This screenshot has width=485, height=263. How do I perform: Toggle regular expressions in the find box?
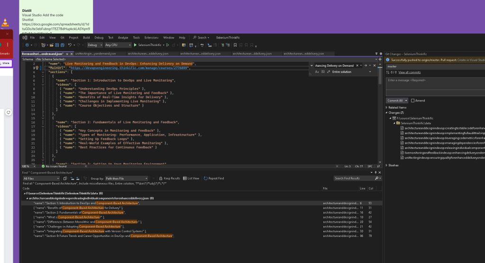click(329, 72)
